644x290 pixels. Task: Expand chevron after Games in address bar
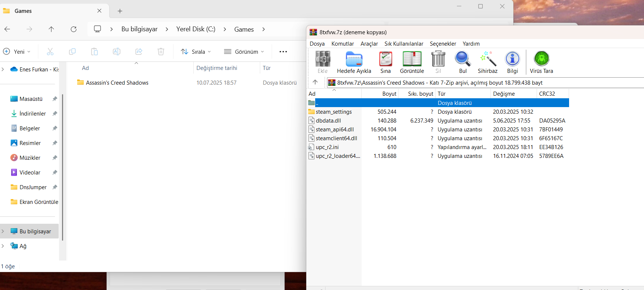pos(264,29)
